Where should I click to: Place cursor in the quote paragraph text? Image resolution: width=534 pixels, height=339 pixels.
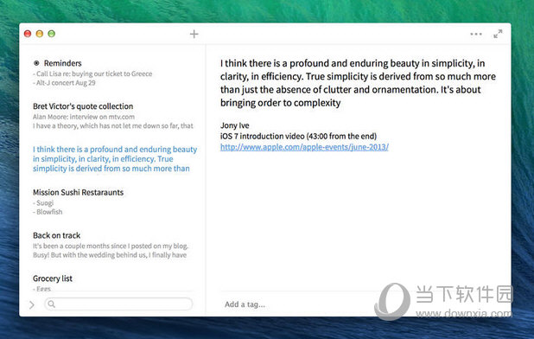(x=358, y=83)
